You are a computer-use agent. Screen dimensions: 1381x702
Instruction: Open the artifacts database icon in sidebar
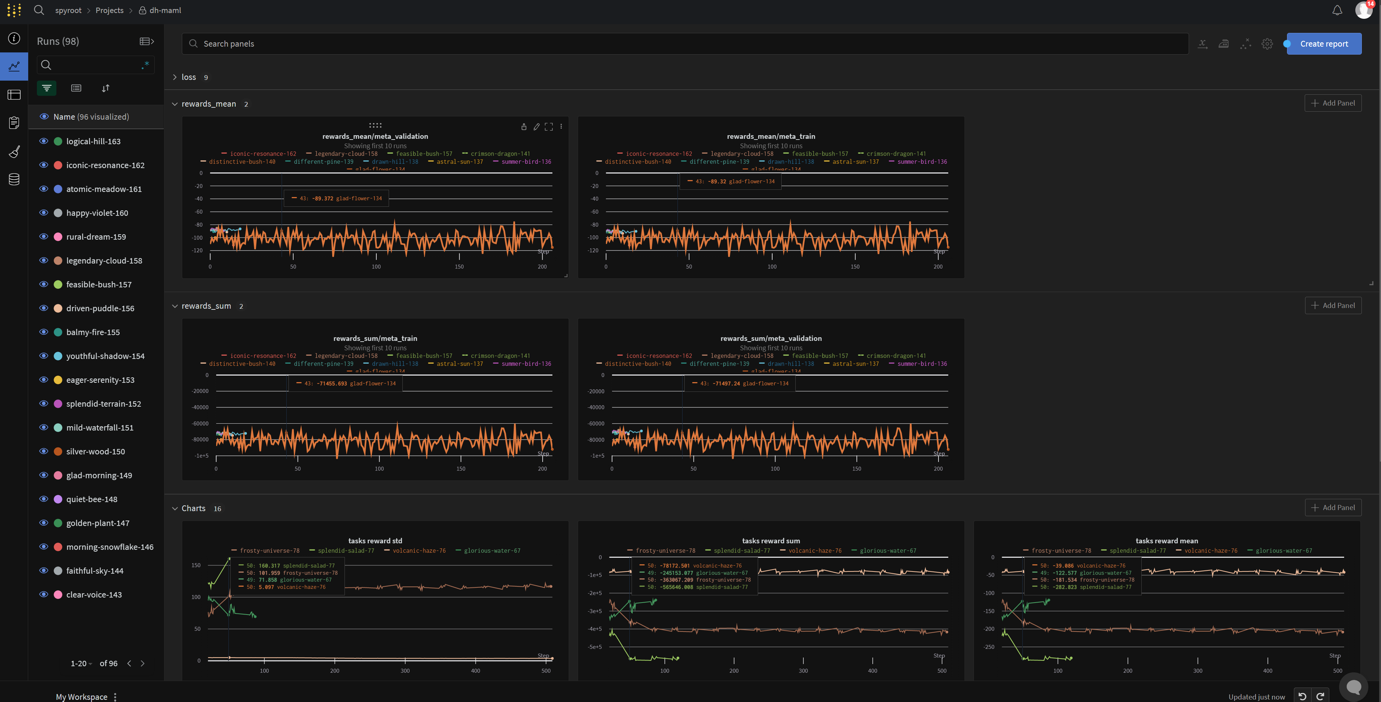pos(14,180)
